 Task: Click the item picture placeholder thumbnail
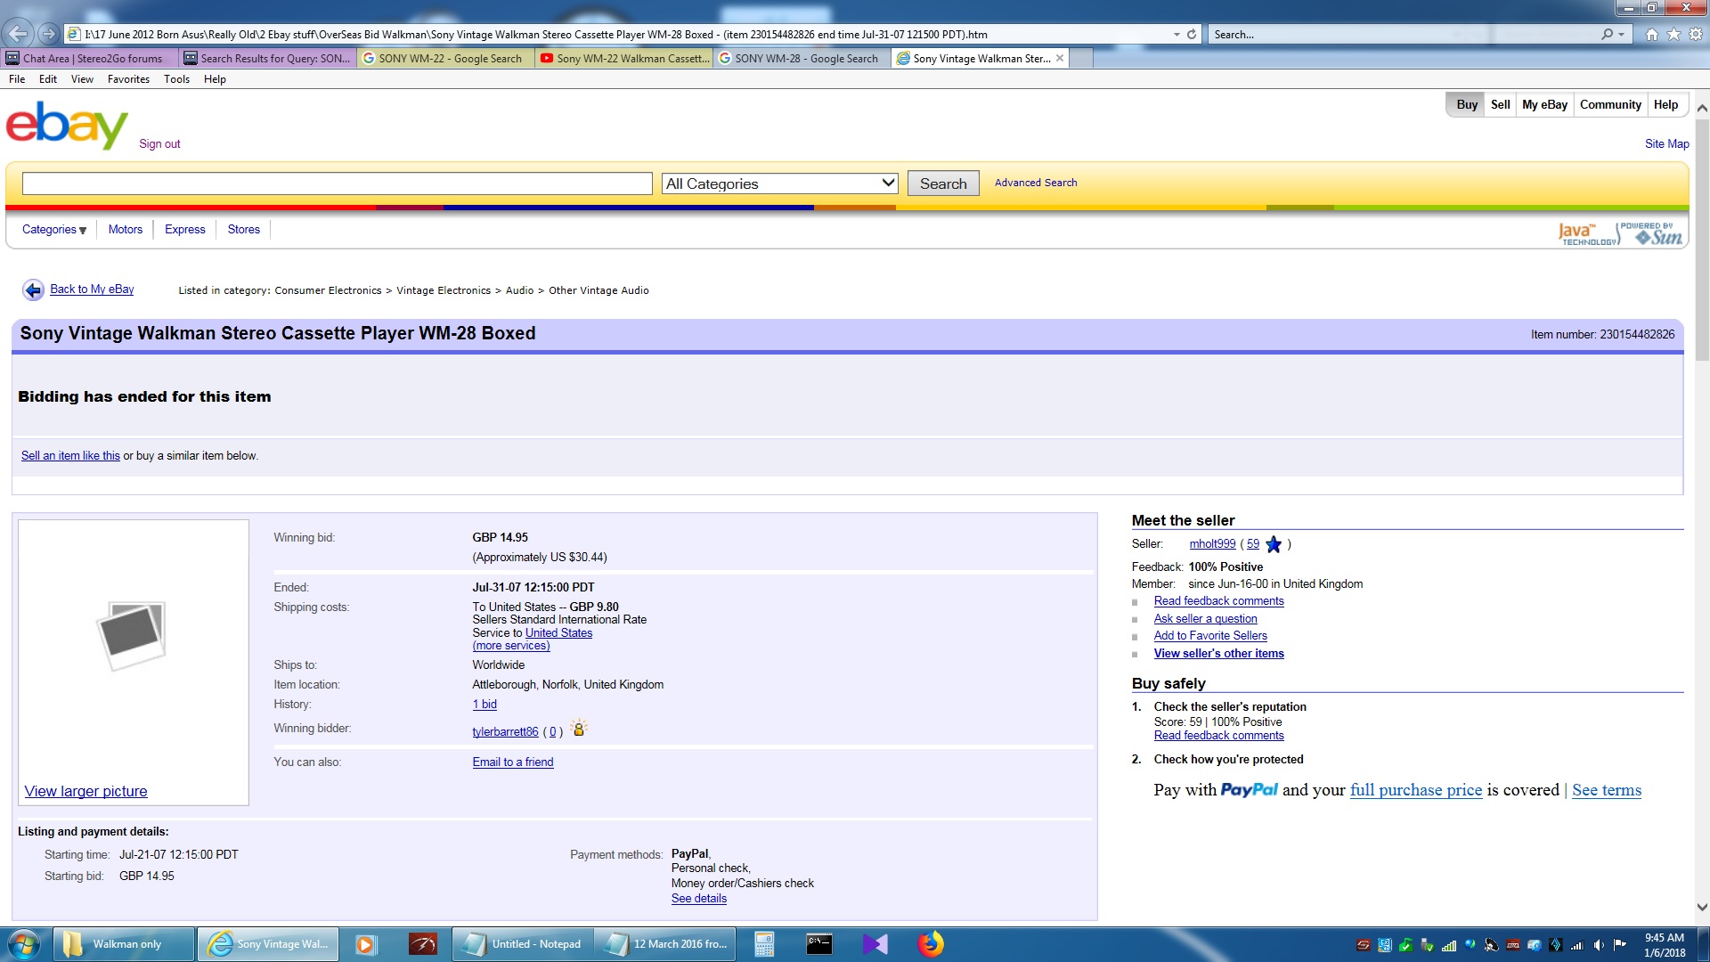(132, 635)
